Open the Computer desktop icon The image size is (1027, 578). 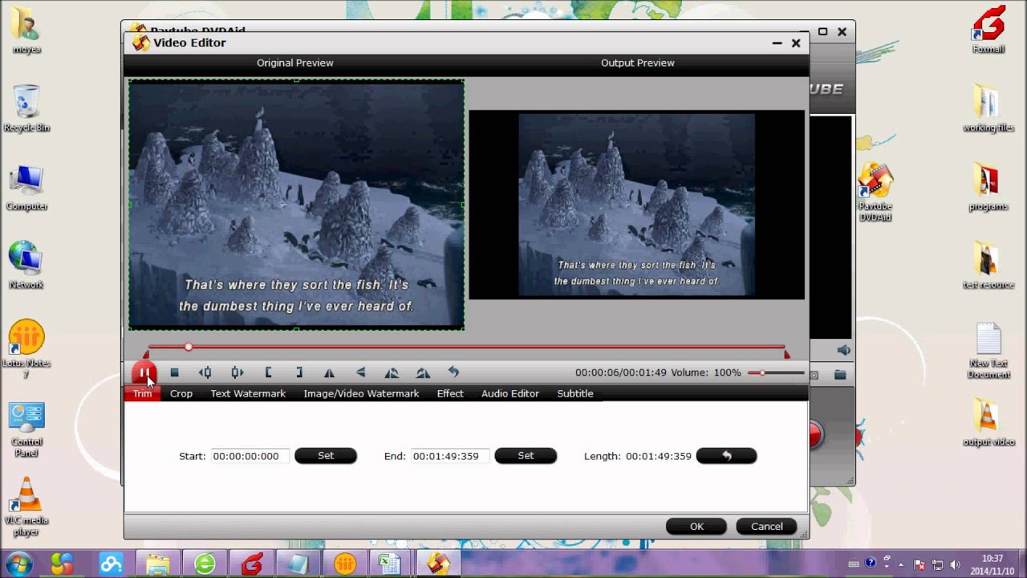click(26, 188)
